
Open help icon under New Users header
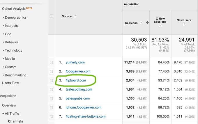184,24
